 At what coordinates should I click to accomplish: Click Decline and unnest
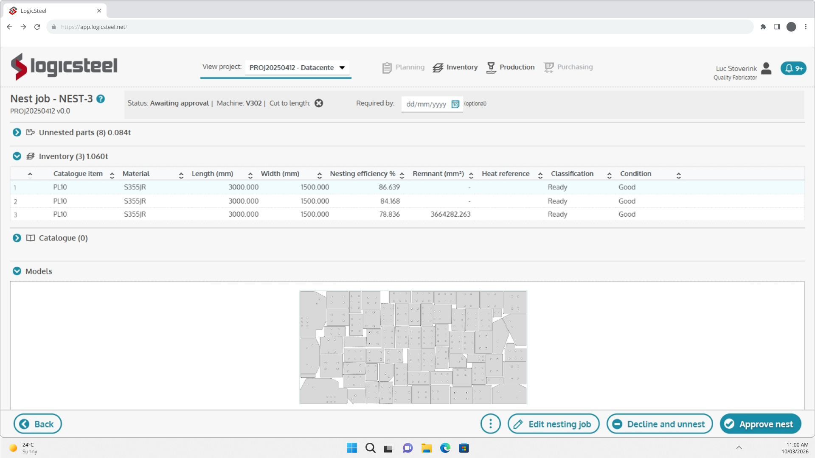click(659, 424)
